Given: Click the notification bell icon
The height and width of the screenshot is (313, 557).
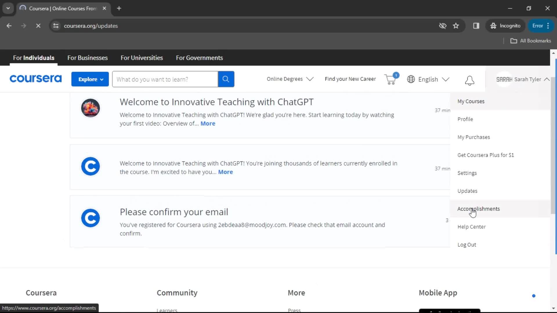Looking at the screenshot, I should 469,79.
